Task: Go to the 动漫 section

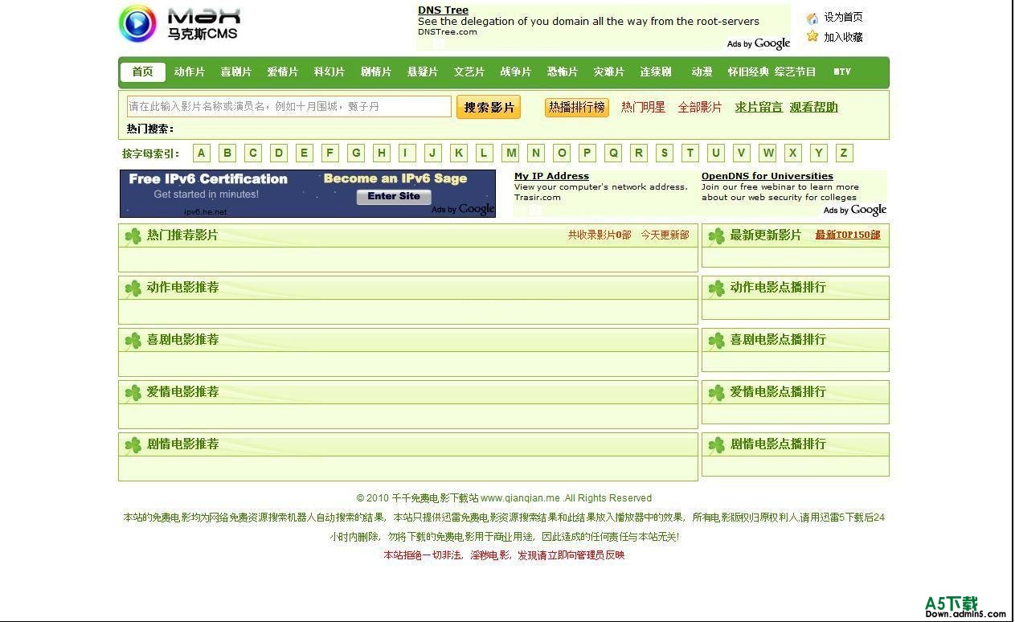Action: coord(702,72)
